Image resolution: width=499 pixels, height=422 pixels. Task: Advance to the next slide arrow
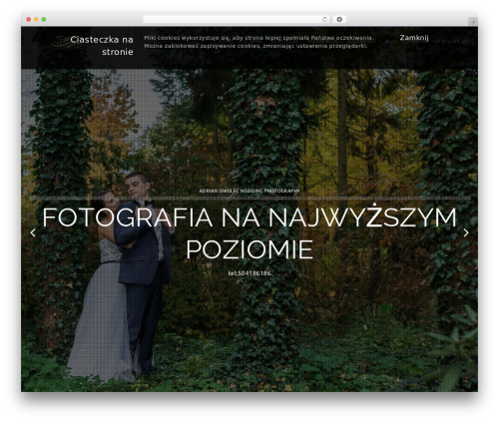pos(466,232)
